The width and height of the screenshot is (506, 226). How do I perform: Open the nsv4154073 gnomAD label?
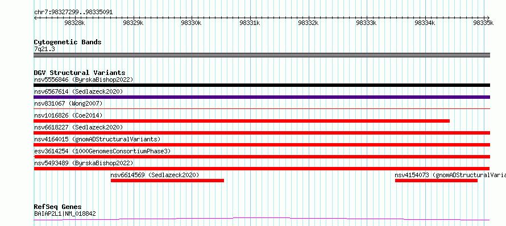[x=450, y=175]
